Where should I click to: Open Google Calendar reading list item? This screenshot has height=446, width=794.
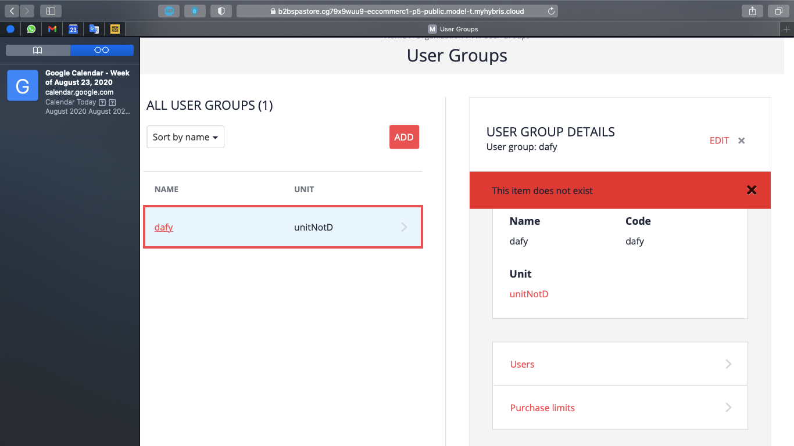pos(70,92)
